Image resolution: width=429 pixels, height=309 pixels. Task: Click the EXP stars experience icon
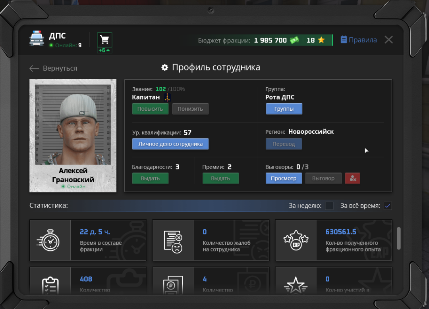tap(296, 240)
